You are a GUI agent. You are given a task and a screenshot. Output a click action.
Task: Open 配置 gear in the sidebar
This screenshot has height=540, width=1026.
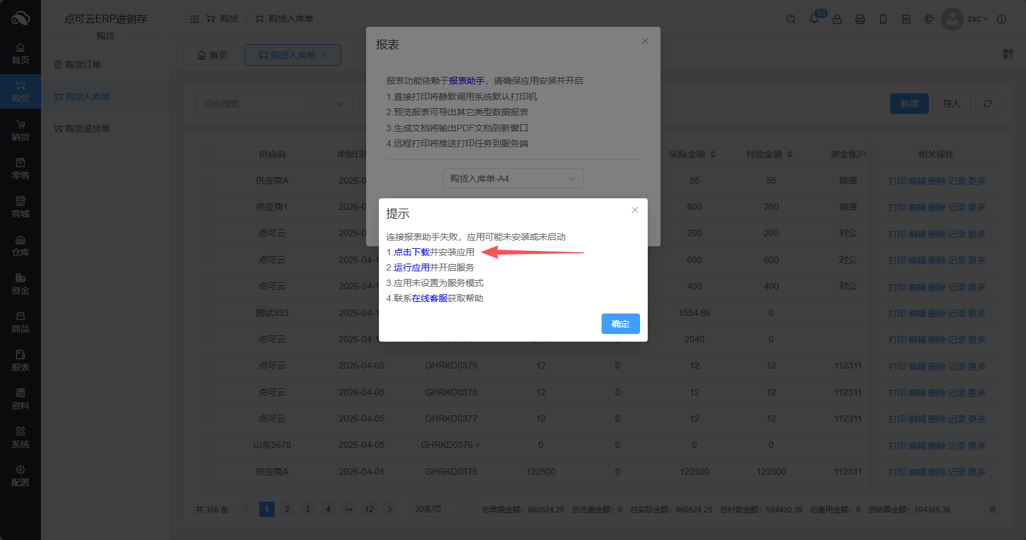tap(20, 475)
